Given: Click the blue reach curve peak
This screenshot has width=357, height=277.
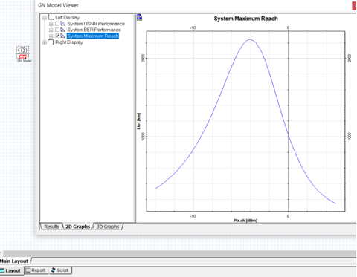Looking at the screenshot, I should 250,39.
